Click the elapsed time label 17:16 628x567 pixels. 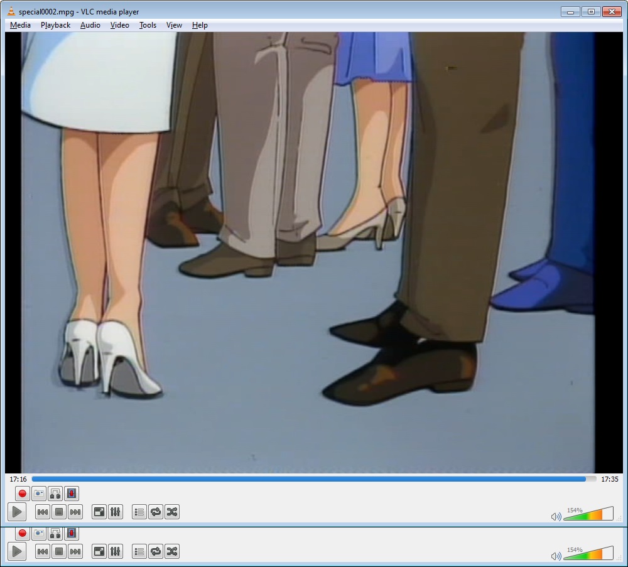(18, 479)
